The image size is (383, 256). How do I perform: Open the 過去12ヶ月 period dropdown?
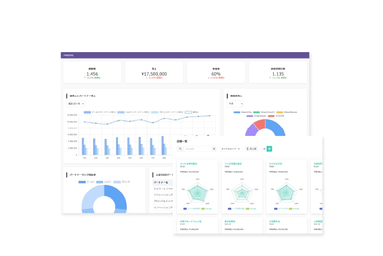(76, 104)
